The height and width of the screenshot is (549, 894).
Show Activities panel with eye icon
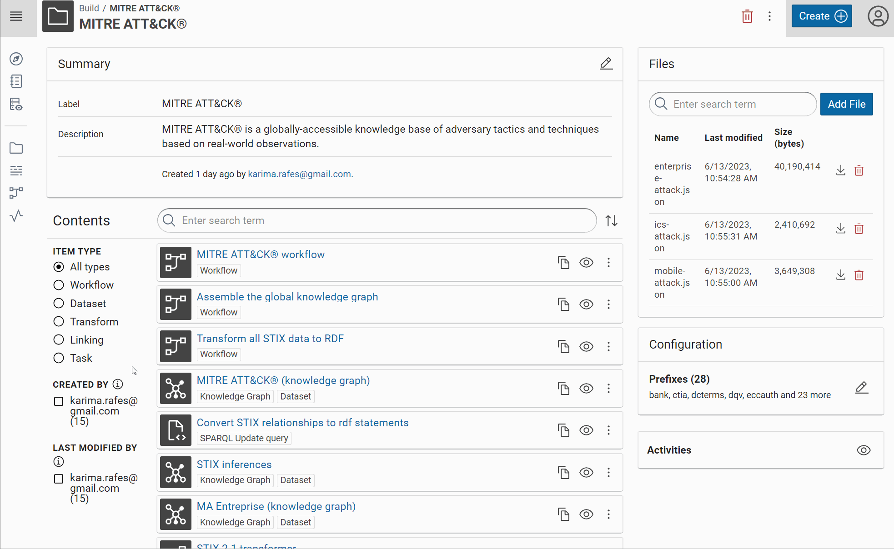click(863, 450)
